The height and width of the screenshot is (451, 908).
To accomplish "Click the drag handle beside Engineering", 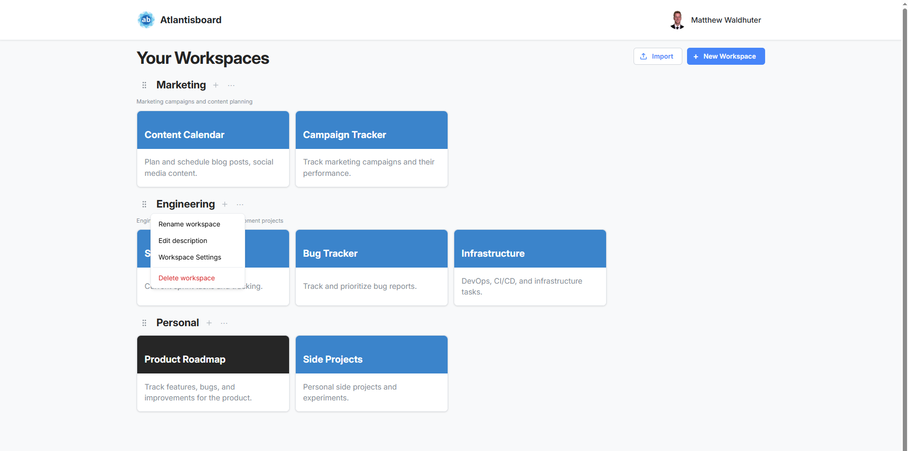I will click(144, 204).
